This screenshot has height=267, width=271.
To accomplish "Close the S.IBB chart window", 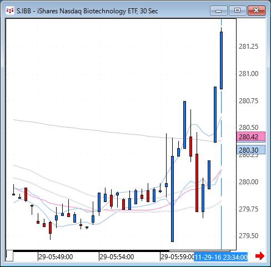I will click(x=257, y=11).
